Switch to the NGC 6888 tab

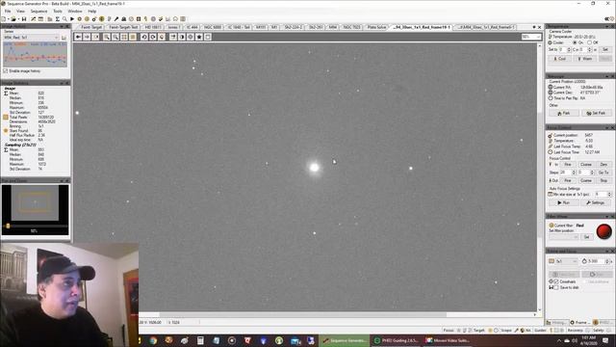213,27
